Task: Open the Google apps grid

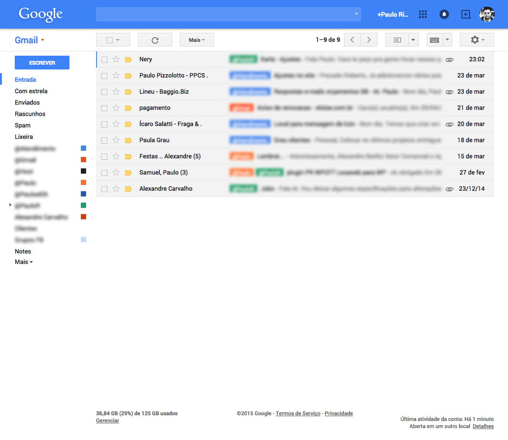Action: [x=422, y=14]
